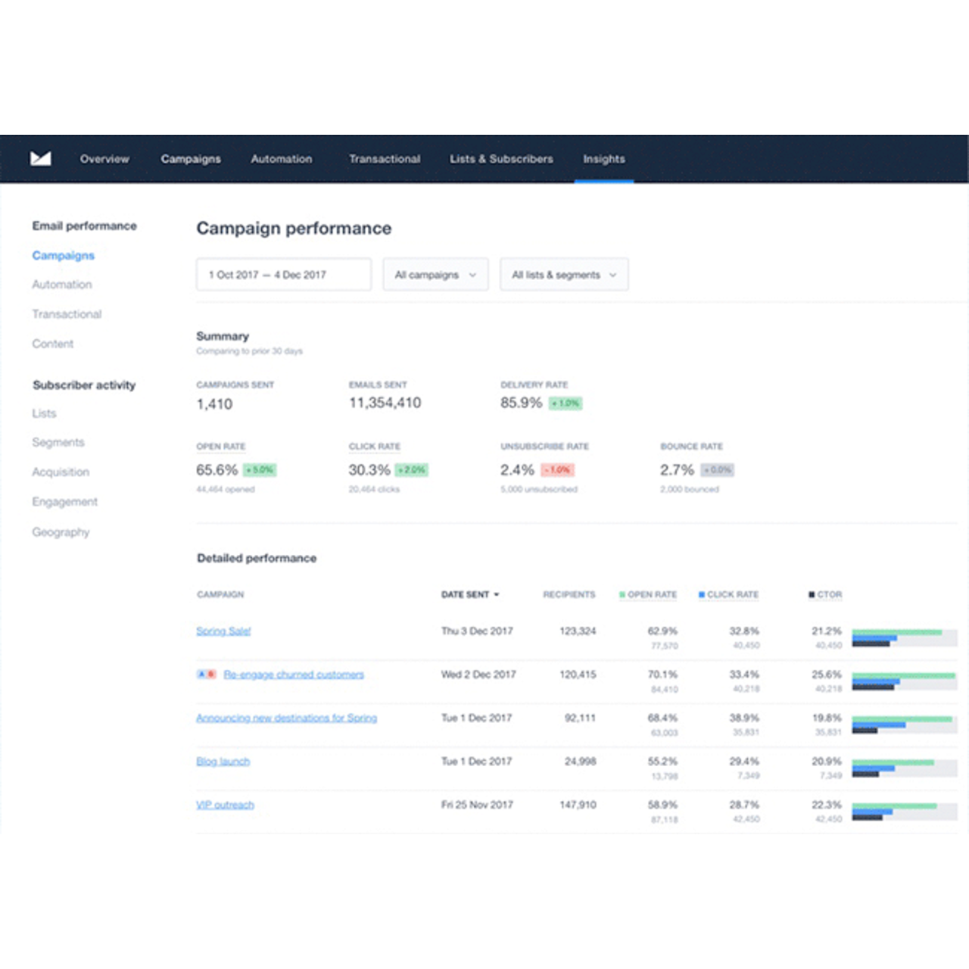Click the green +5.0% open rate change indicator
Viewport: 969px width, 969px height.
(258, 469)
